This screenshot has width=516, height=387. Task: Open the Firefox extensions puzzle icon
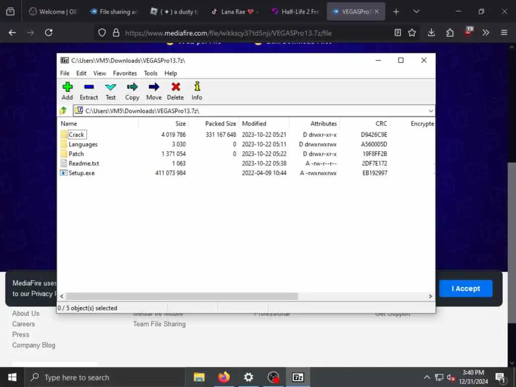(449, 33)
